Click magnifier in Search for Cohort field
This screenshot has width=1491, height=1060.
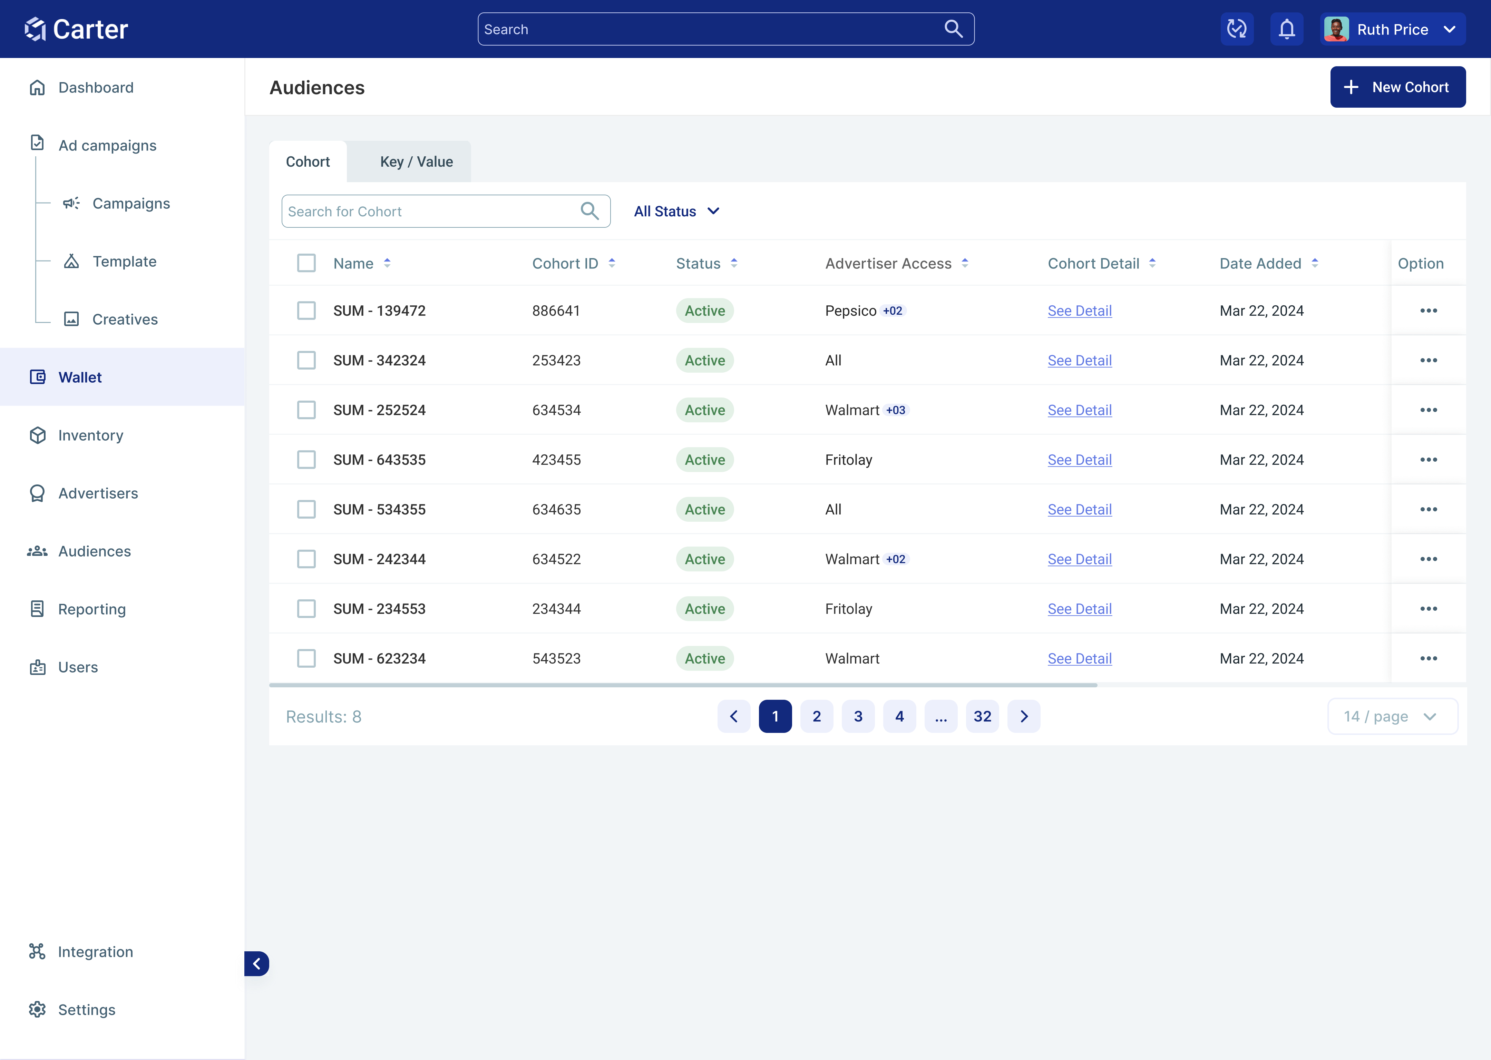(589, 211)
